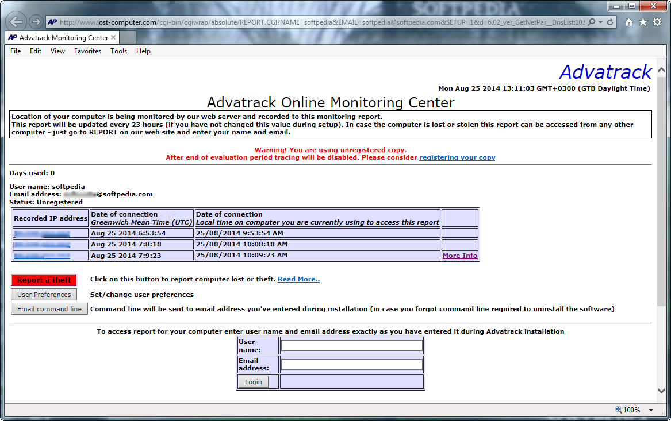Screen dimensions: 671x421
Task: Maximize the browser window
Action: [x=632, y=6]
